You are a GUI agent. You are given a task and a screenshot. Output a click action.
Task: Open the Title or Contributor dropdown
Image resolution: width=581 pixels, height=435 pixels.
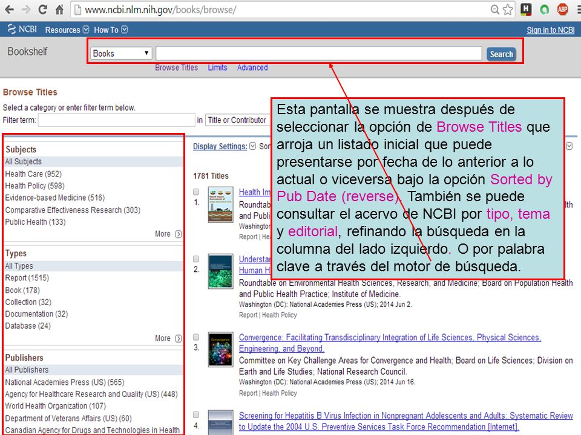(238, 120)
